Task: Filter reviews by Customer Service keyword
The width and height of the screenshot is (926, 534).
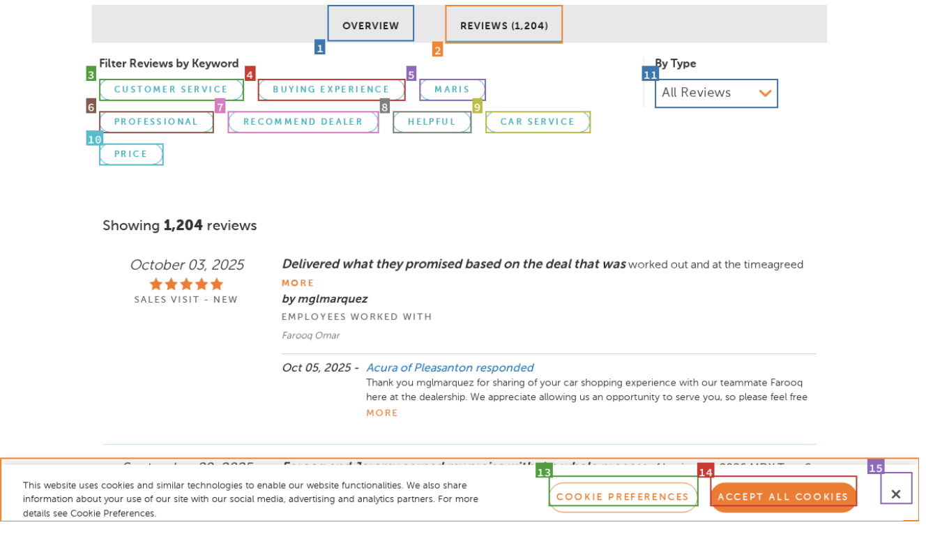Action: (x=171, y=89)
